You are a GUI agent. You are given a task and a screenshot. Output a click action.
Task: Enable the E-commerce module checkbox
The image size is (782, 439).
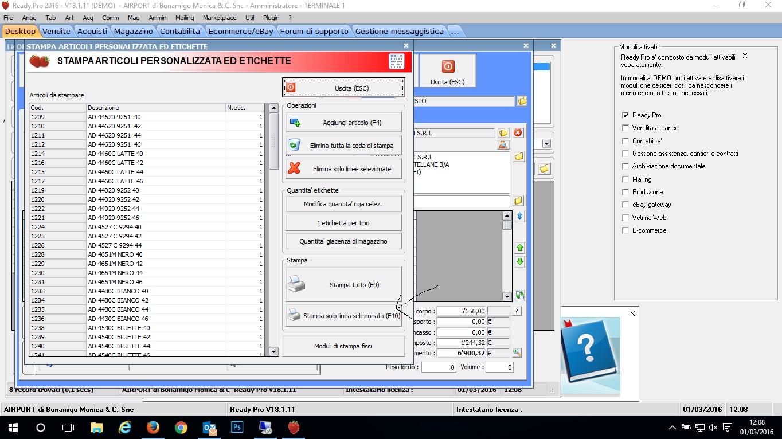click(625, 230)
